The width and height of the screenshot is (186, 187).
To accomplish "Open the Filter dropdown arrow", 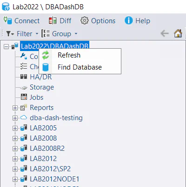I will point(37,33).
